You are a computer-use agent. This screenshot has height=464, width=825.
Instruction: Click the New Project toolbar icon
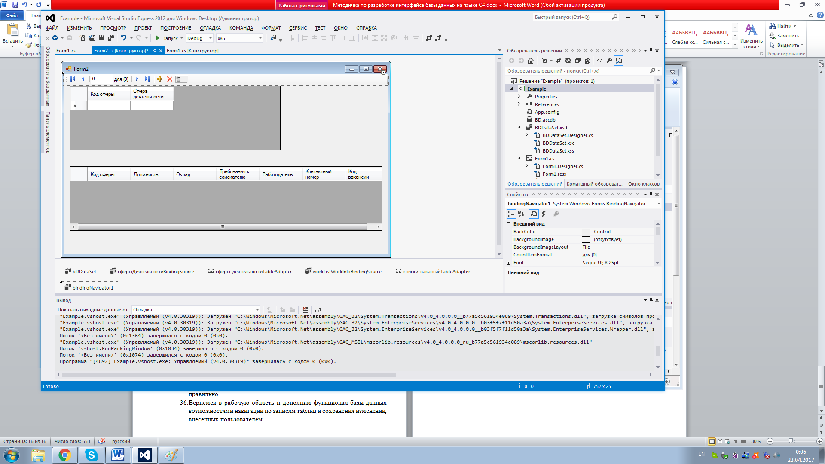[82, 38]
